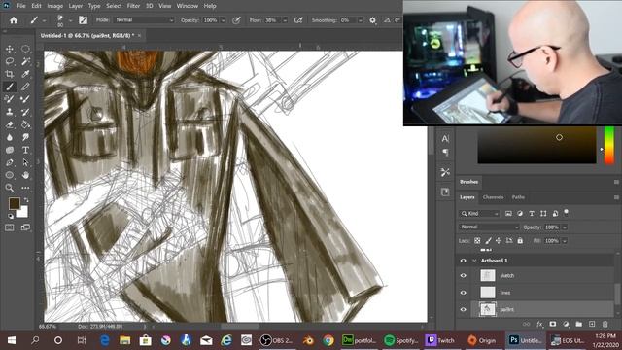Open the Filter menu
This screenshot has width=622, height=350.
tap(133, 6)
